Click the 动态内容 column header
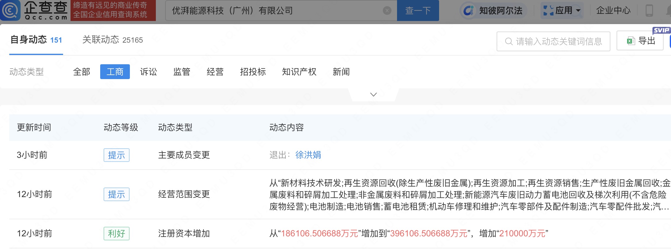Image resolution: width=671 pixels, height=249 pixels. point(287,127)
